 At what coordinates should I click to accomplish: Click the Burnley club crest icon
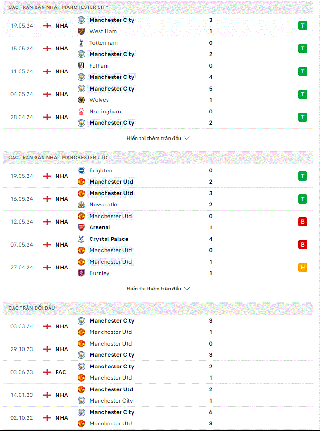(81, 273)
